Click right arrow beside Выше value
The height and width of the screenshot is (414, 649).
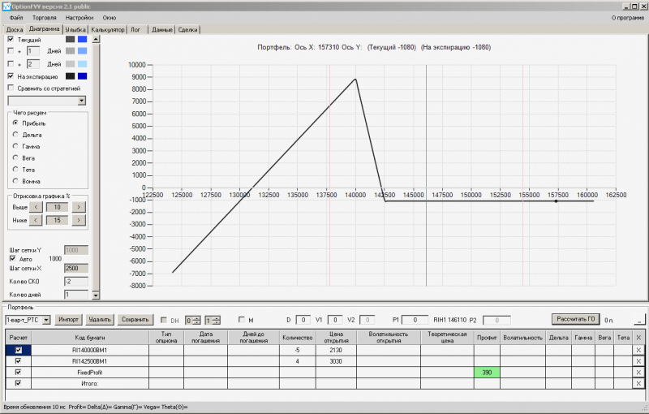78,207
